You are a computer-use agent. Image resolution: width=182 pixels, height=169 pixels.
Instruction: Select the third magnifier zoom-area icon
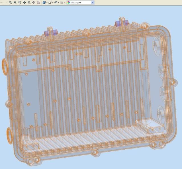point(20,2)
